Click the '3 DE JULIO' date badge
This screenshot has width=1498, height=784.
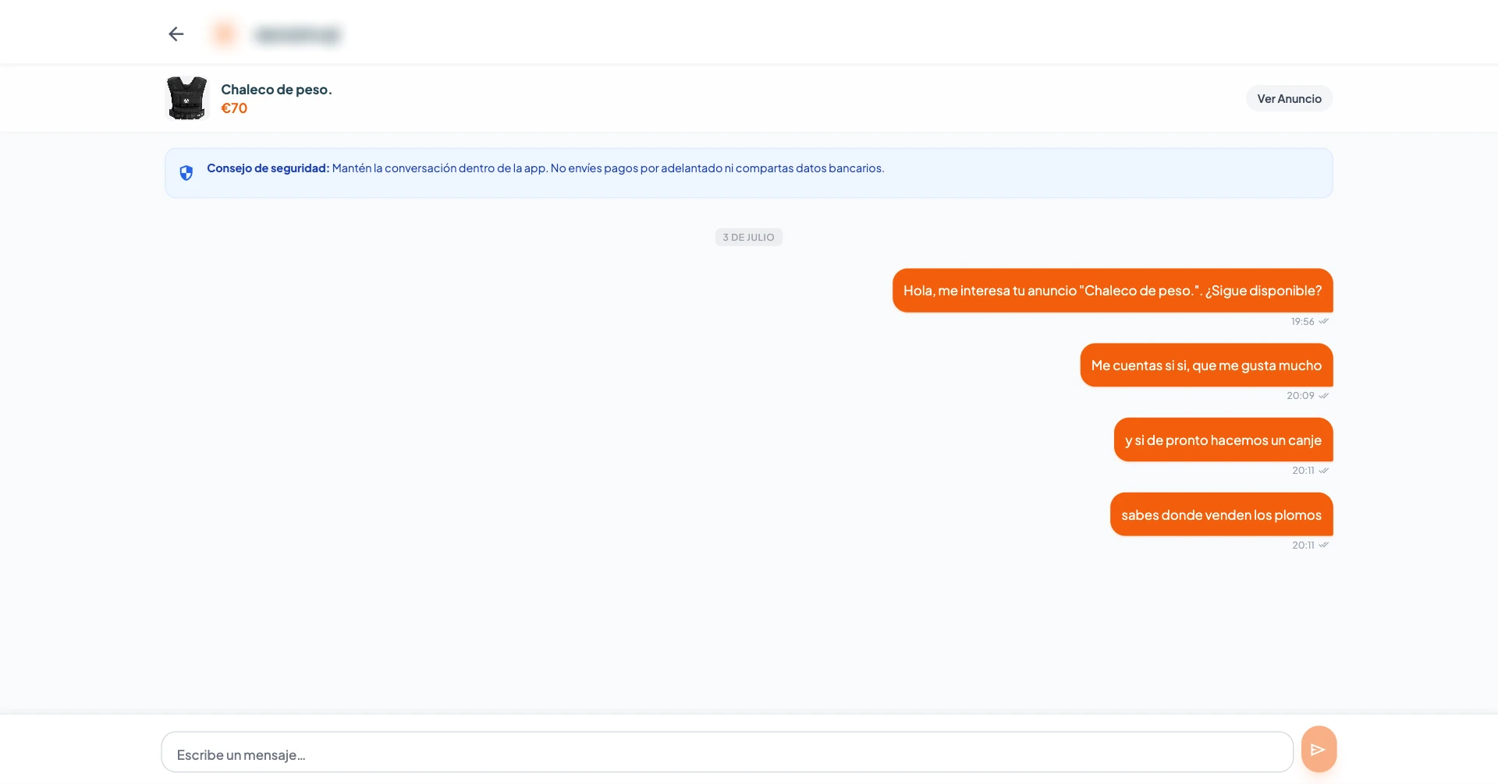click(749, 237)
